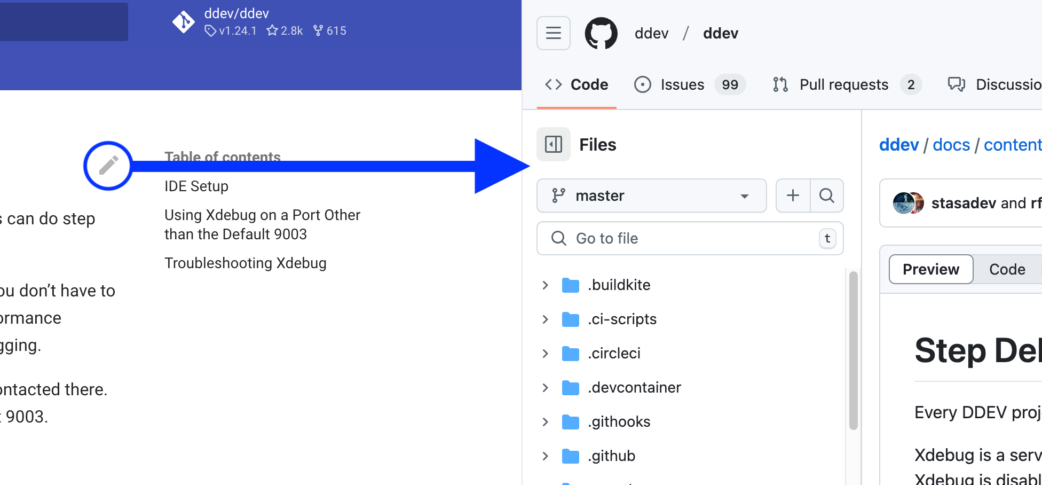Open the Pull requests tab

(843, 84)
